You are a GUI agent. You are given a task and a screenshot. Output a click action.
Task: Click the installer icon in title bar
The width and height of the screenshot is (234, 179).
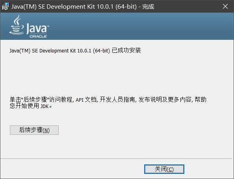(x=6, y=6)
